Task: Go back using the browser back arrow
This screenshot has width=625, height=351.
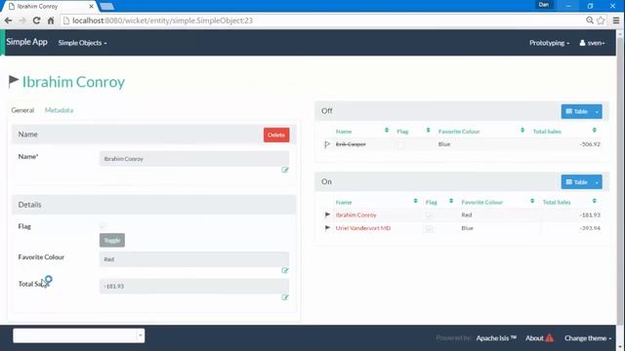Action: point(8,20)
